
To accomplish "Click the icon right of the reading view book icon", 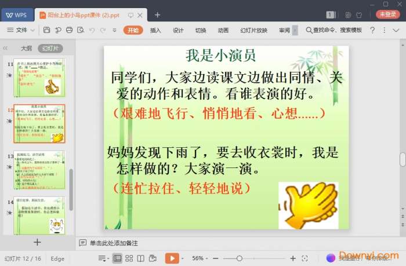I will (153, 258).
